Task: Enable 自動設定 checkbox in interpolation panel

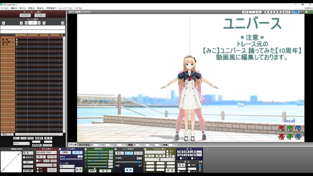Action: [x=24, y=157]
